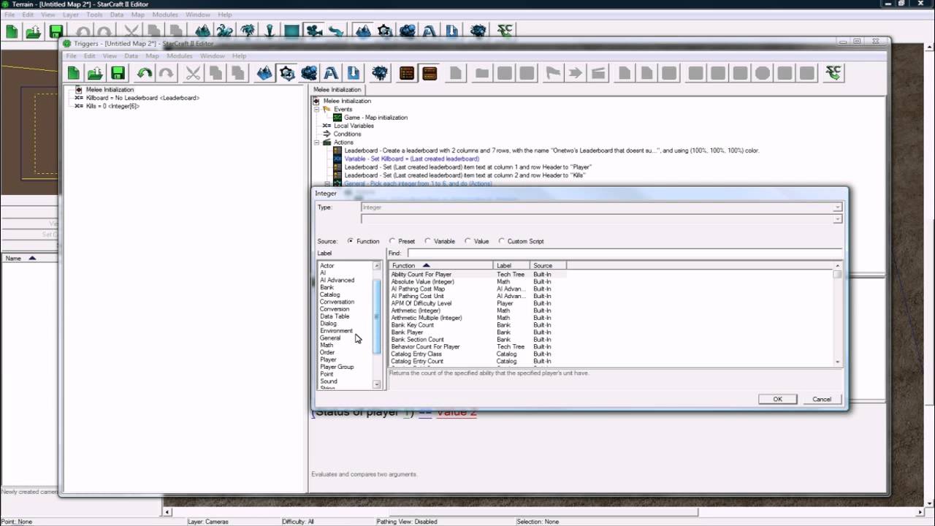Collapse the Events node in trigger tree
The width and height of the screenshot is (935, 526).
tap(317, 110)
